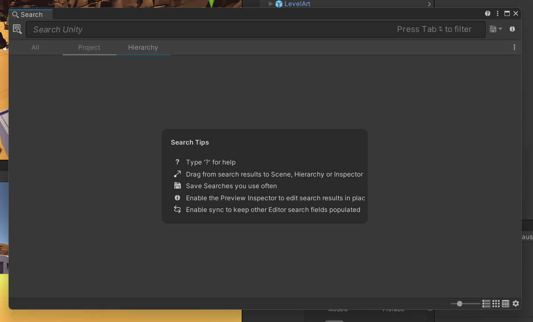Adjust the result icon size slider
This screenshot has height=322, width=533.
click(465, 304)
